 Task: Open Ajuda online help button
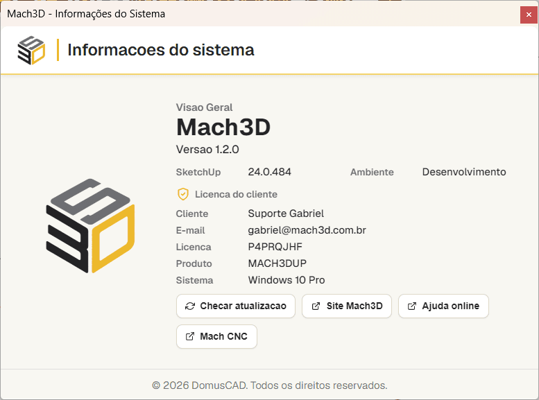(443, 306)
